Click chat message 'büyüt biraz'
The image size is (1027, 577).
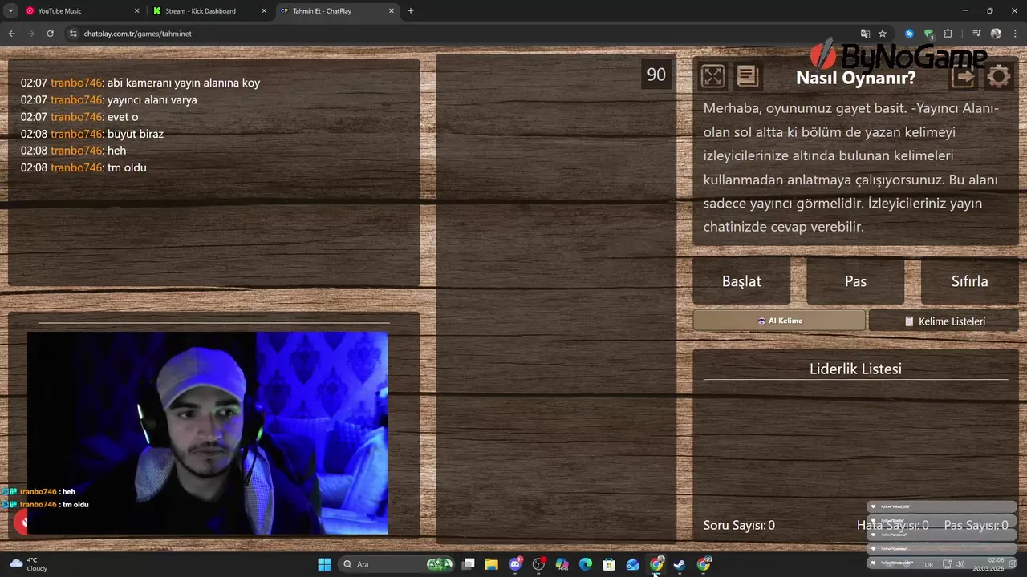[136, 134]
